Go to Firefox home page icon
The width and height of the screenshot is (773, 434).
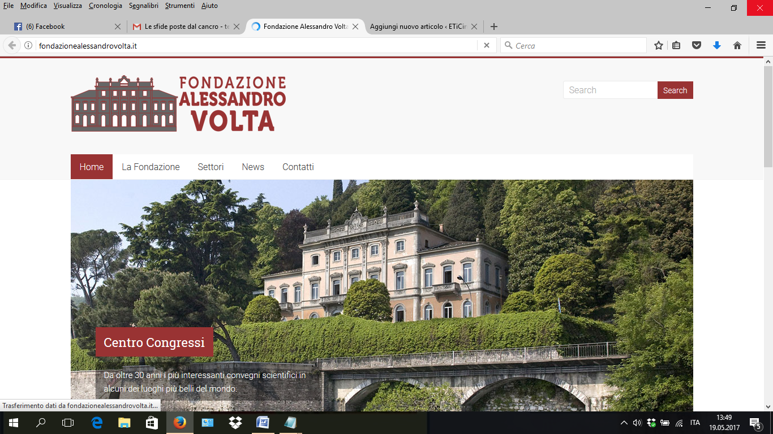pyautogui.click(x=737, y=46)
